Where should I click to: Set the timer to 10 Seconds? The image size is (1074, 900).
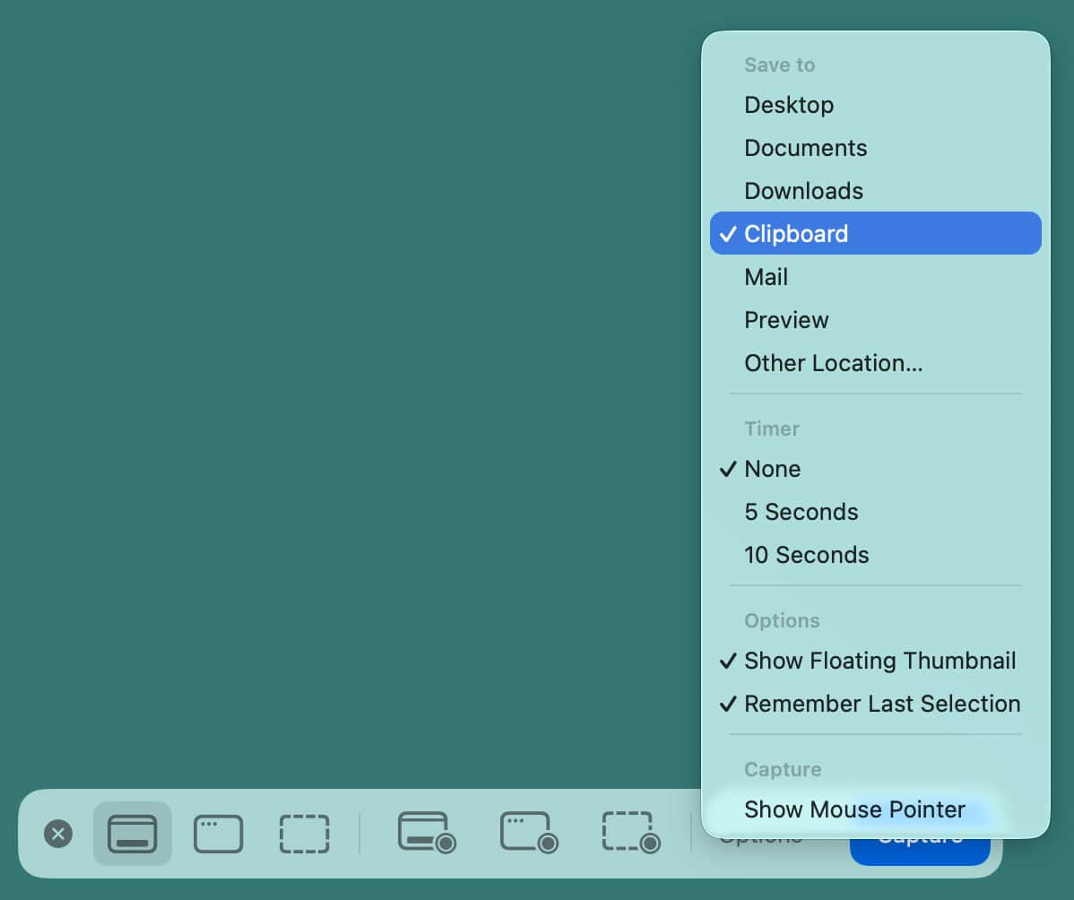806,555
